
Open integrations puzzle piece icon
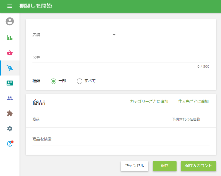(x=10, y=113)
